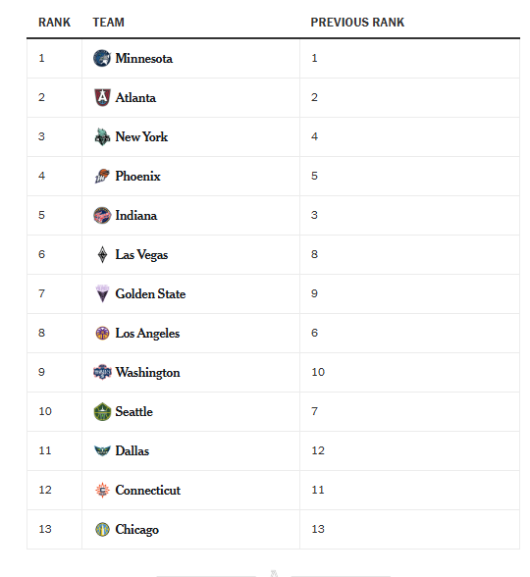The height and width of the screenshot is (577, 530).
Task: Click the Seattle Storm logo
Action: click(x=102, y=411)
